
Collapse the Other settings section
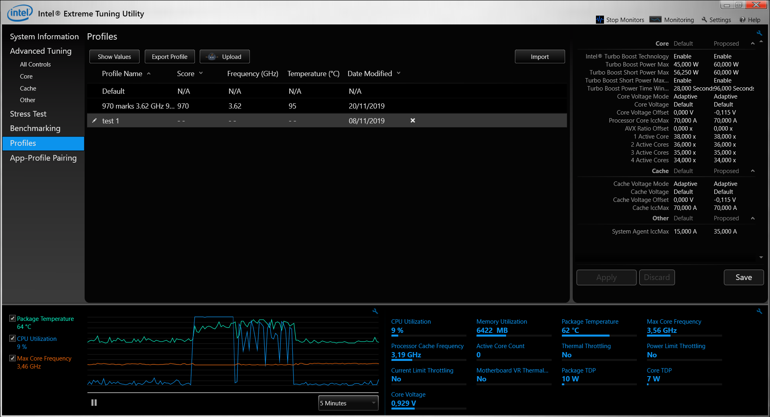pyautogui.click(x=753, y=218)
